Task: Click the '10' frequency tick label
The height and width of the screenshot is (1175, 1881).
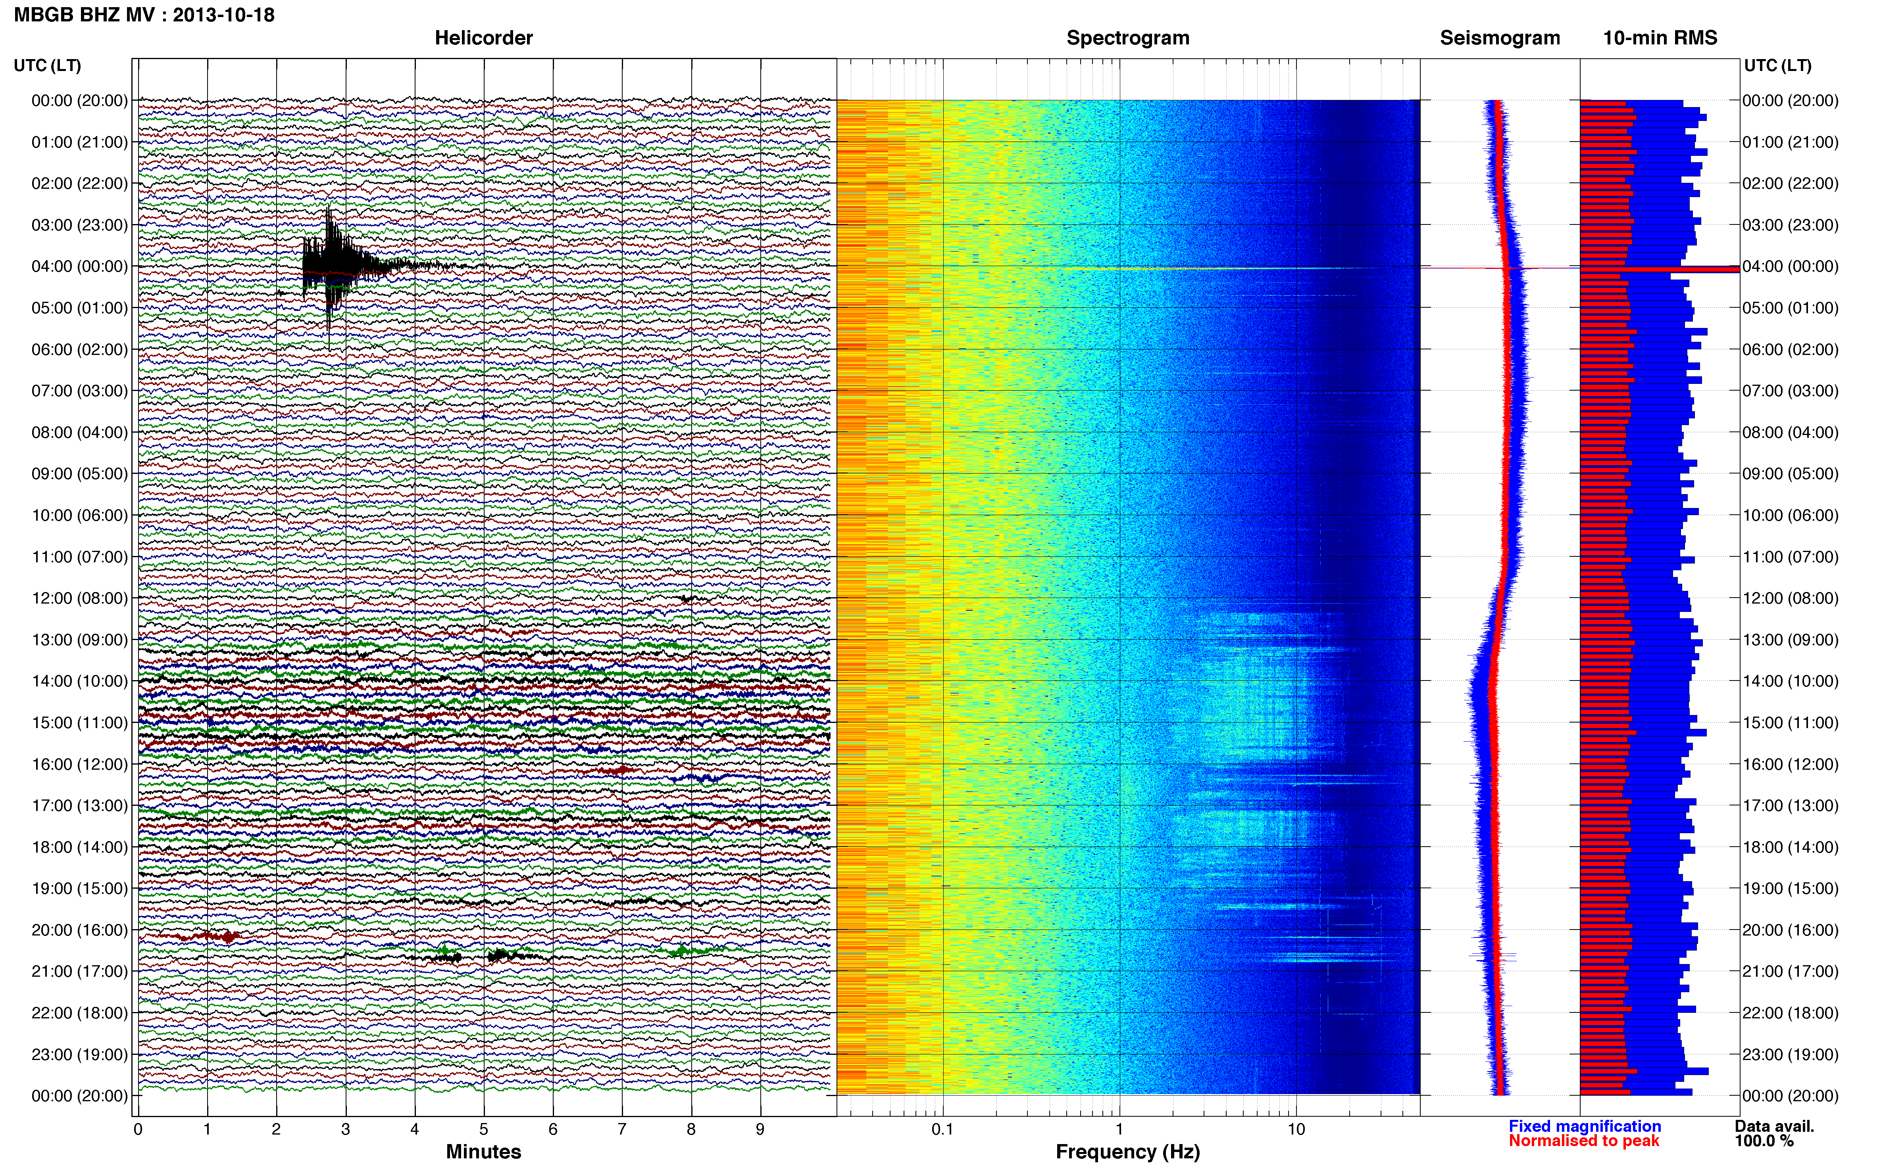Action: pos(1296,1129)
